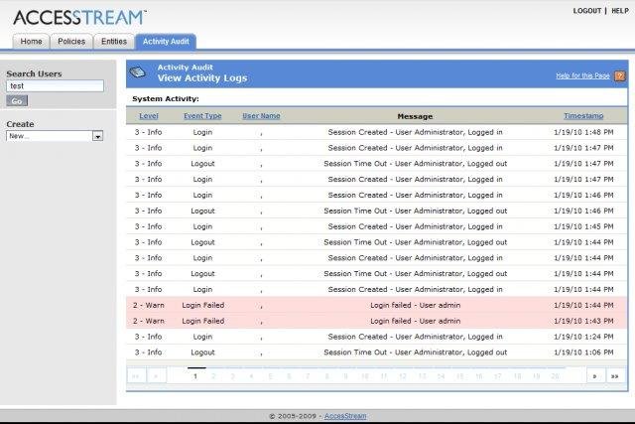Click the orange question mark help icon
Viewport: 635px width, 424px height.
tap(619, 75)
